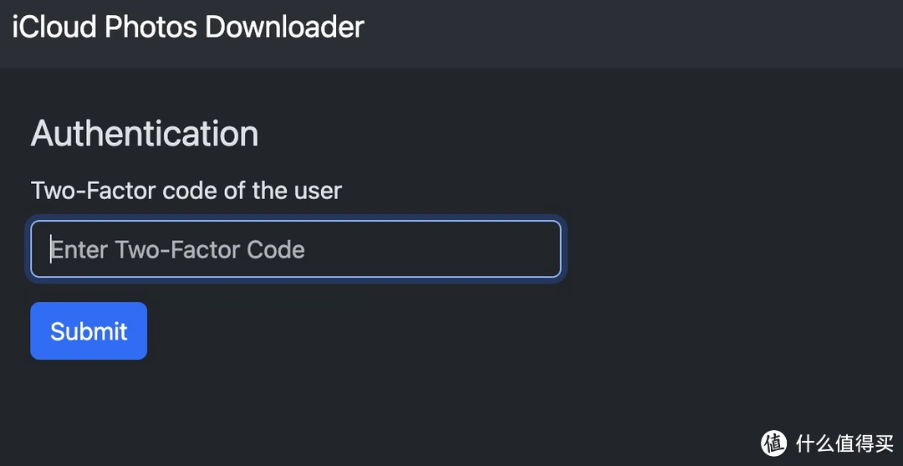This screenshot has height=466, width=903.
Task: Click the word 'Photos' in the header
Action: tap(150, 27)
